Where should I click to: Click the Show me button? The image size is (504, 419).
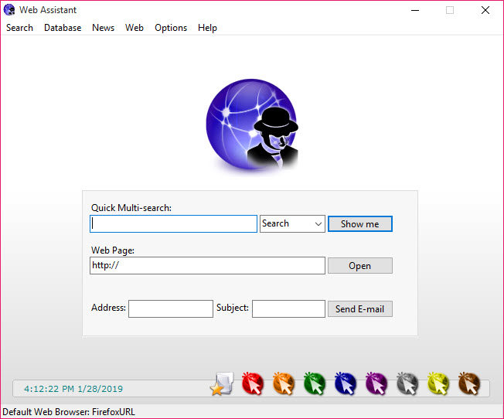pyautogui.click(x=360, y=224)
